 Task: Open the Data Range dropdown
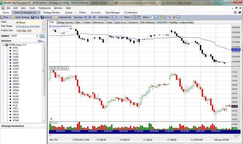point(44,27)
